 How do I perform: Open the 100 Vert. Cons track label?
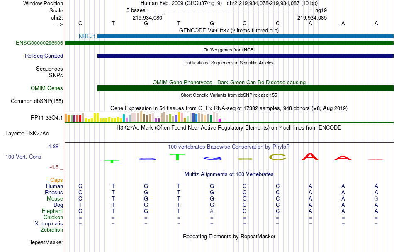tap(23, 157)
